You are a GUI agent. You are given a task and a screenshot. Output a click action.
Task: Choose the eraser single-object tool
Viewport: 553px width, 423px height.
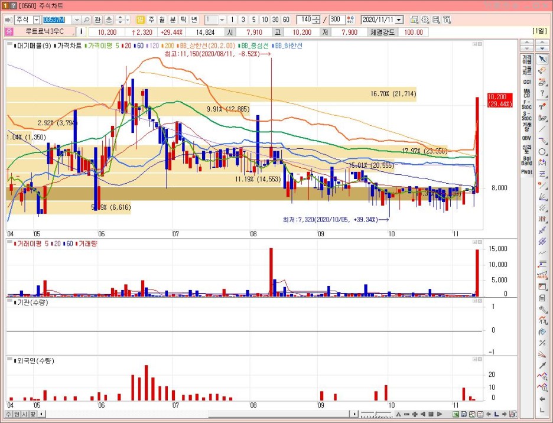[542, 70]
